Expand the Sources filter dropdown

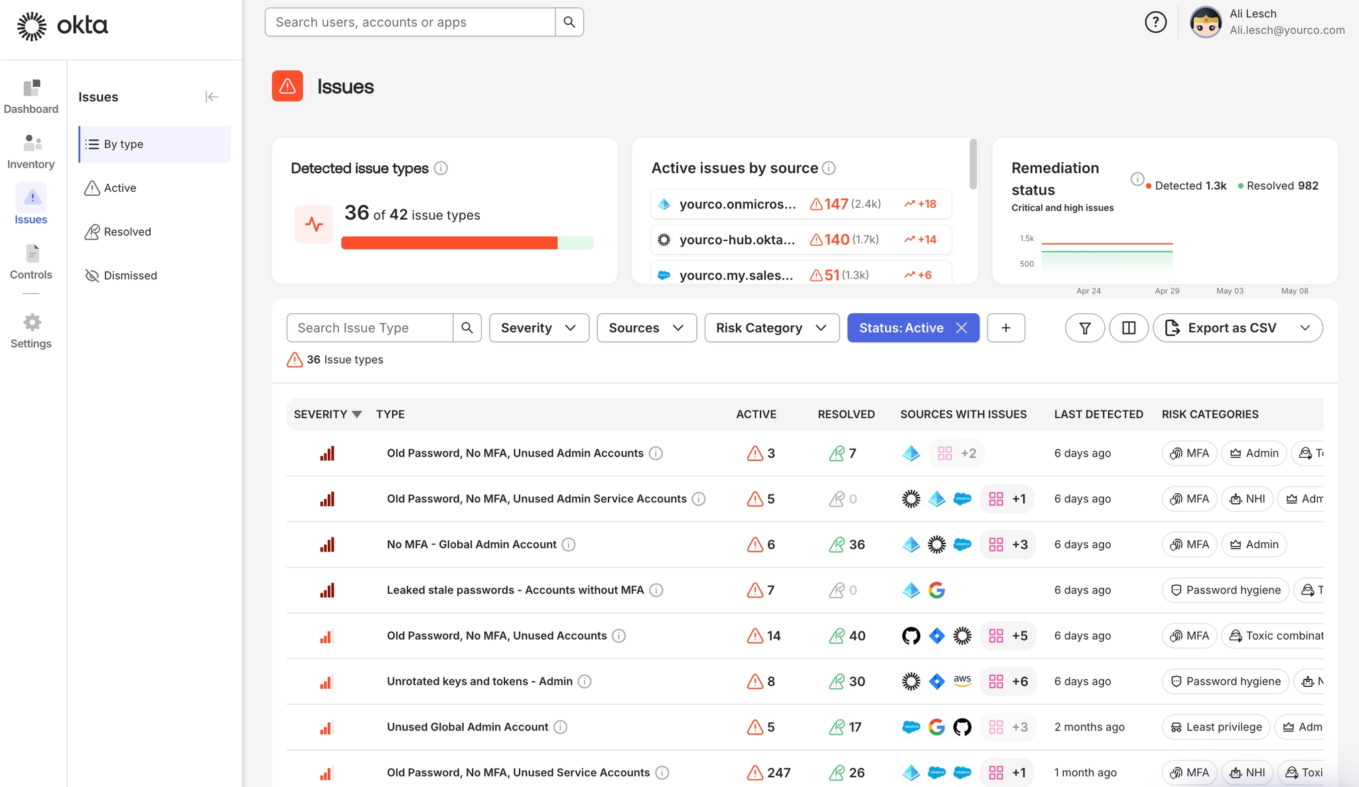(646, 328)
